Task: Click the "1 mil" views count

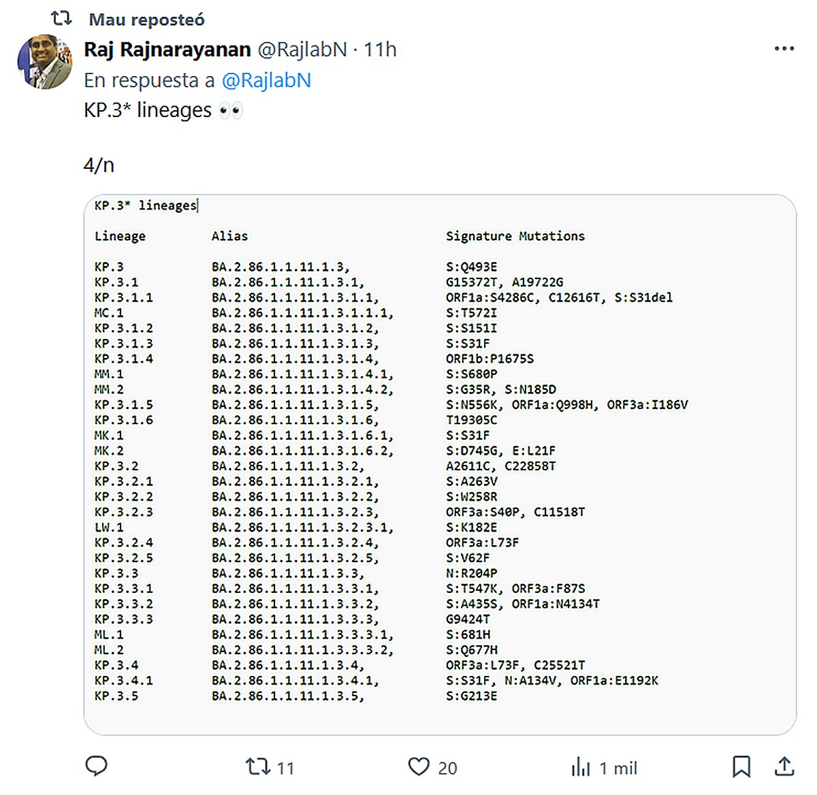Action: click(618, 768)
